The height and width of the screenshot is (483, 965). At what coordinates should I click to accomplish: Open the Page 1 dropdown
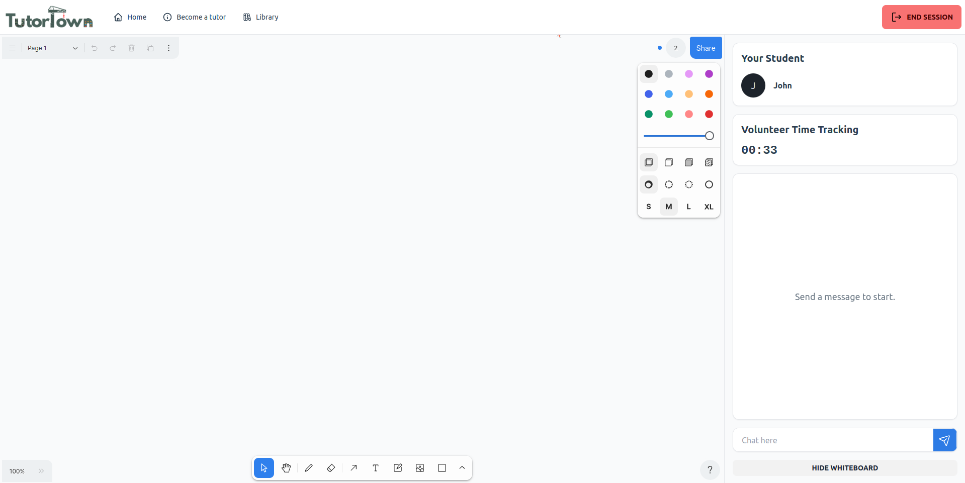tap(52, 48)
